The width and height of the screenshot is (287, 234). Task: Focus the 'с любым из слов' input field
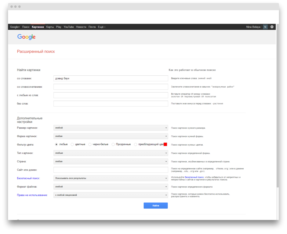[x=111, y=95]
